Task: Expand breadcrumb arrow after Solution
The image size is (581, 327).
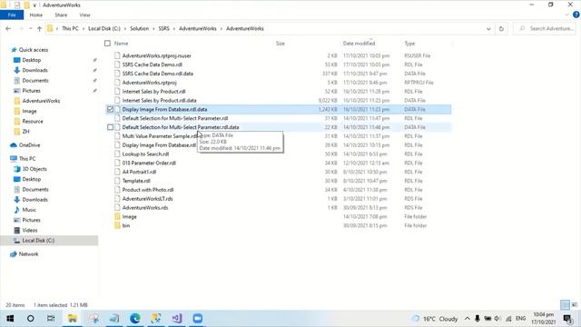Action: [x=153, y=28]
